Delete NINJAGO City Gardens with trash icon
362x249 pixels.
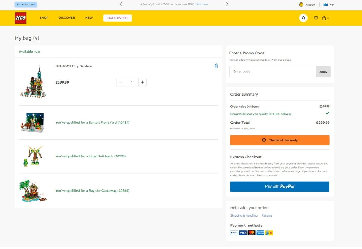point(216,66)
